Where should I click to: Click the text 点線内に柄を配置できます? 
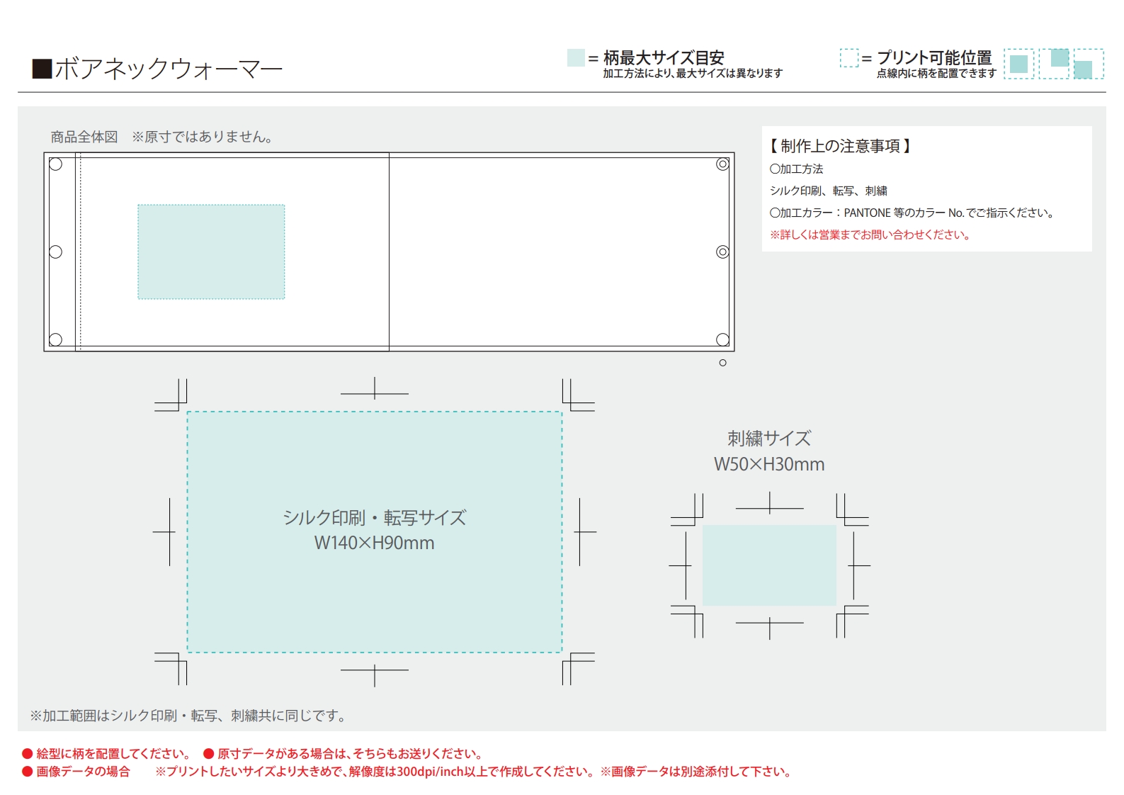click(936, 73)
